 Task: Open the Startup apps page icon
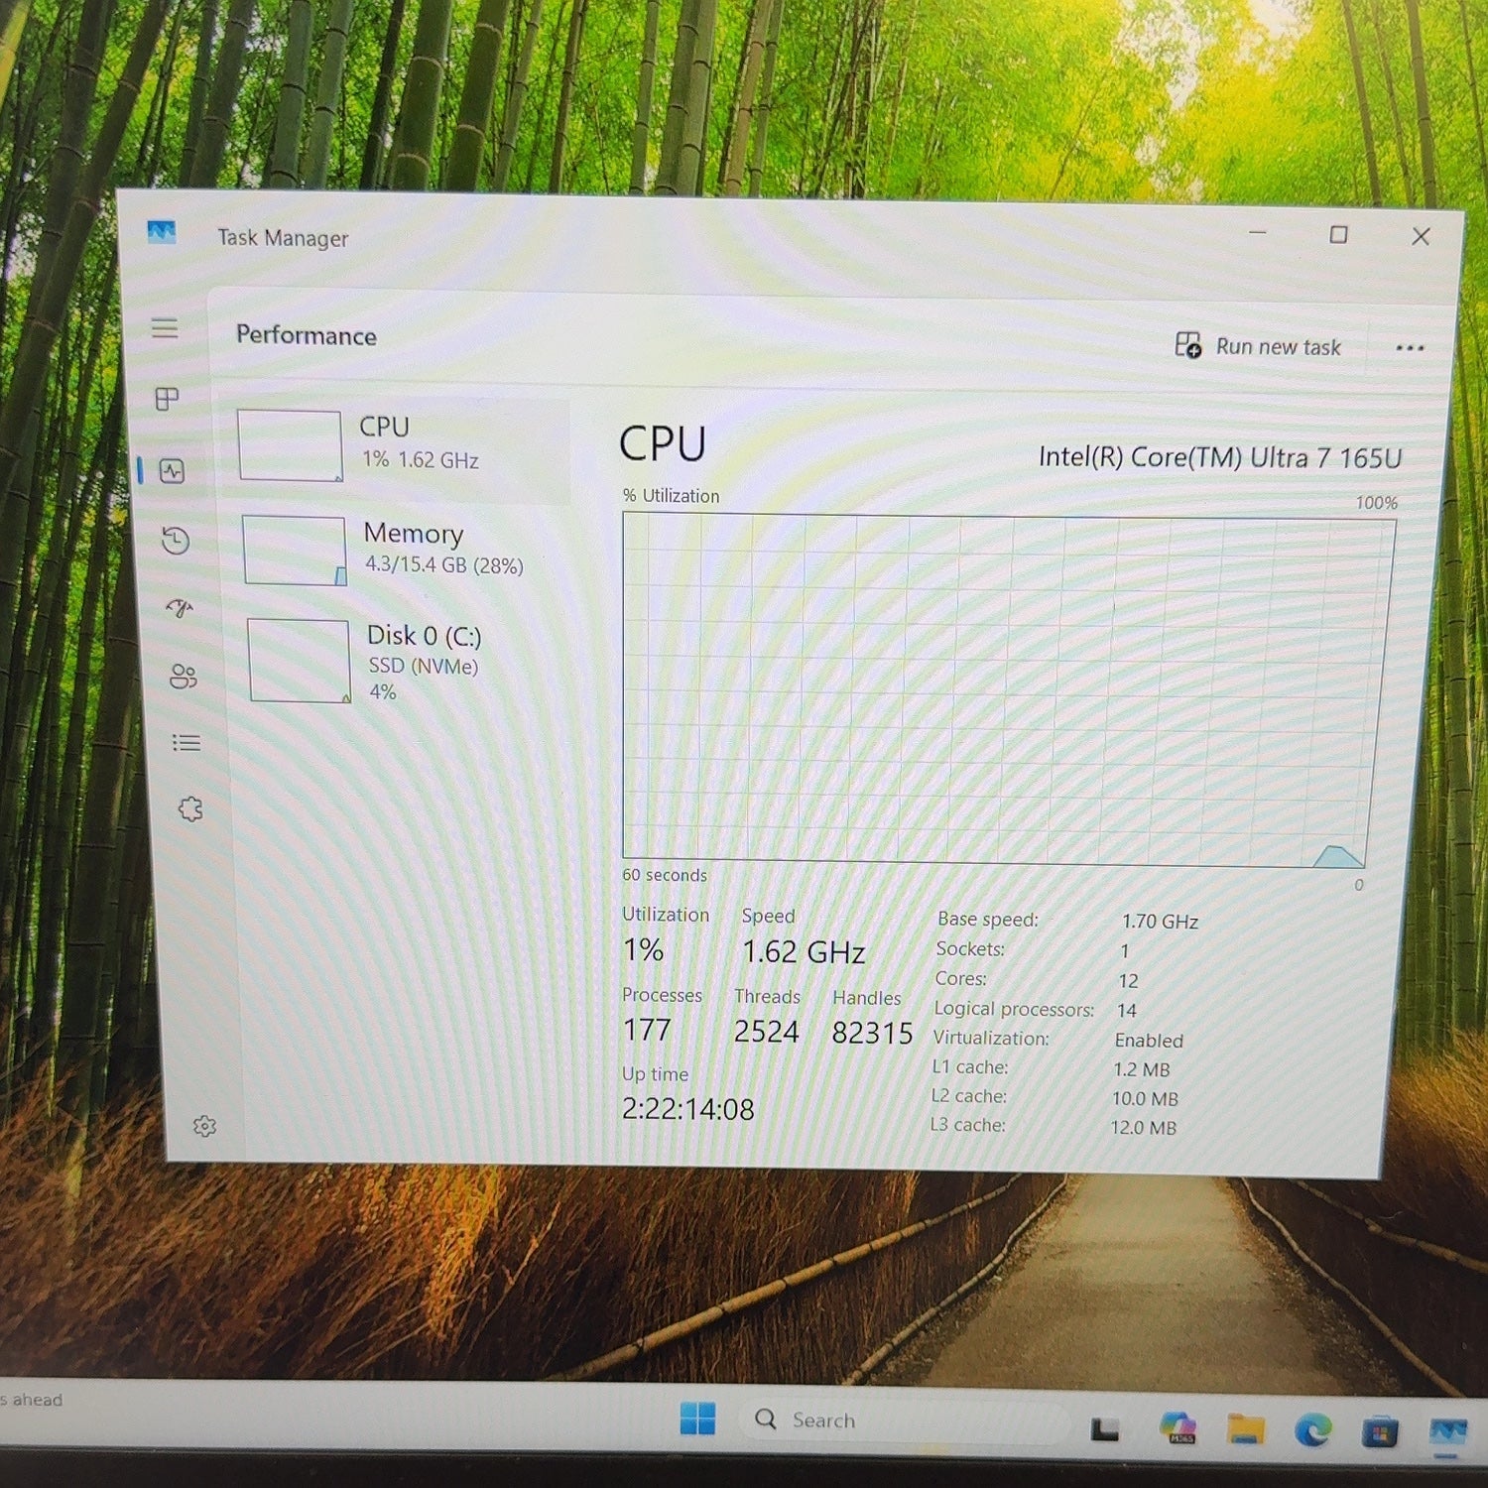coord(180,607)
